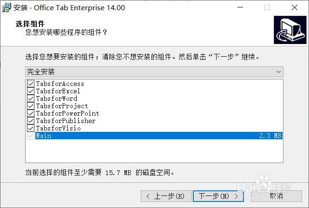Uncheck the TabsforPublisher checkbox
This screenshot has width=309, height=208.
click(x=31, y=121)
